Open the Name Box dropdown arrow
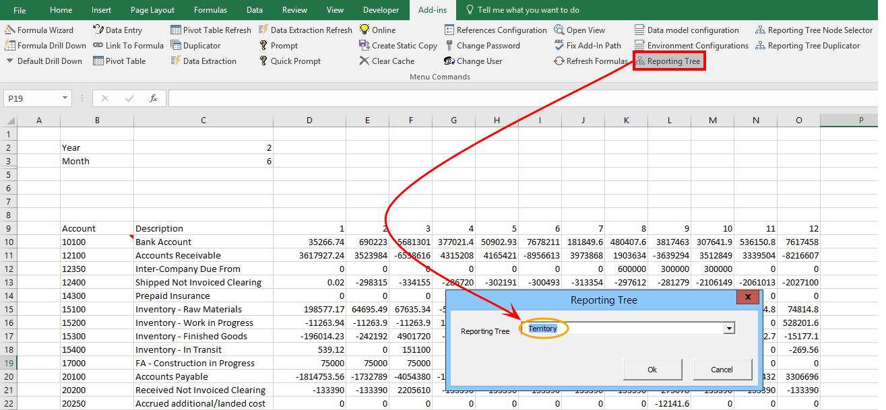Image resolution: width=886 pixels, height=410 pixels. (x=65, y=98)
